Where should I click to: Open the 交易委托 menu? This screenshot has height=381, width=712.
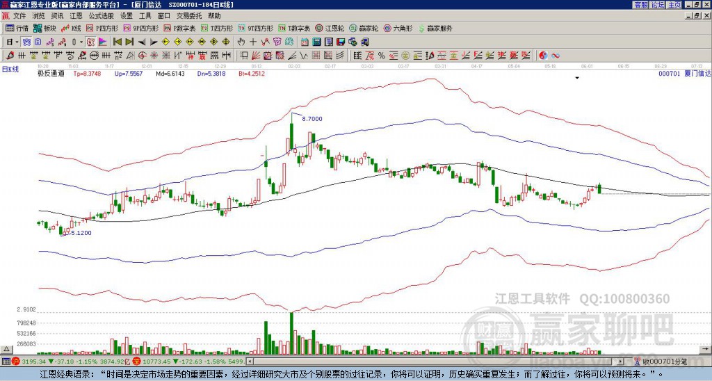[x=189, y=16]
